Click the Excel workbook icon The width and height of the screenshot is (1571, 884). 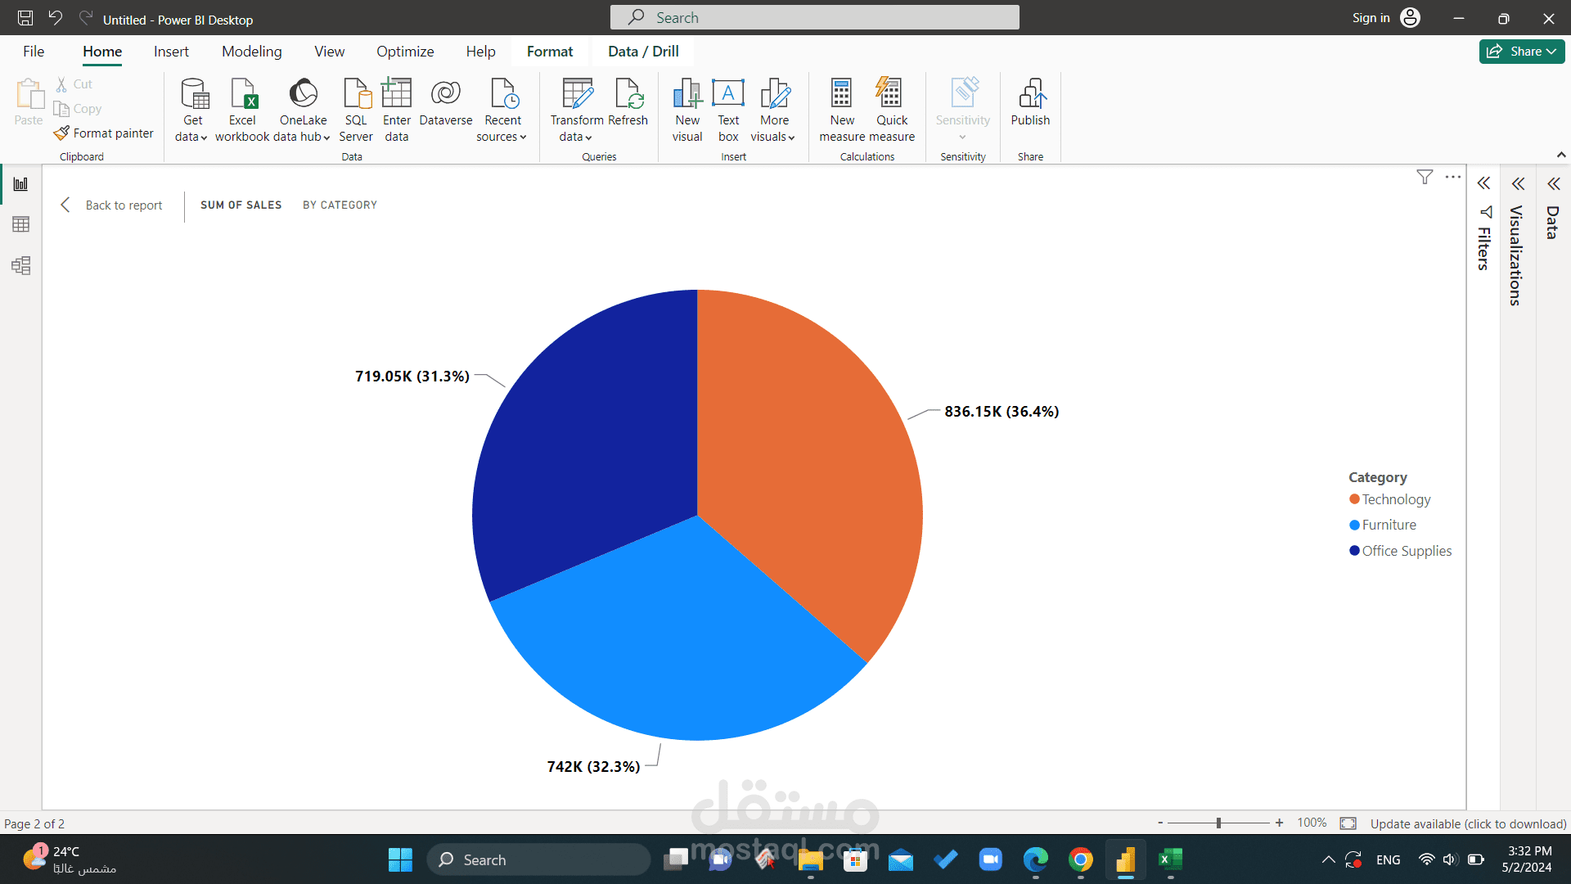pos(243,95)
